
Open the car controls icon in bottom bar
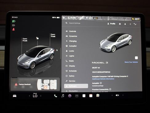14,96
